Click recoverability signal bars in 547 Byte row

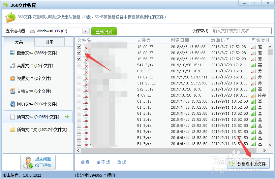point(253,65)
